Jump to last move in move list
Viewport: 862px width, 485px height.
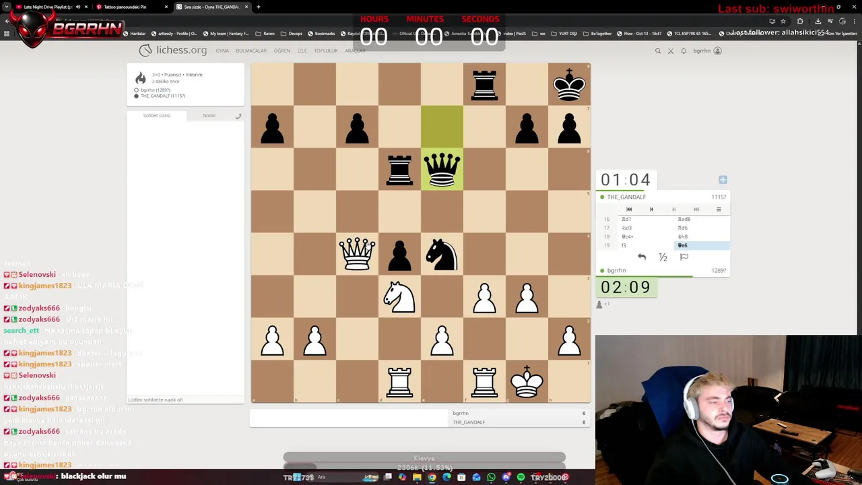pos(696,209)
